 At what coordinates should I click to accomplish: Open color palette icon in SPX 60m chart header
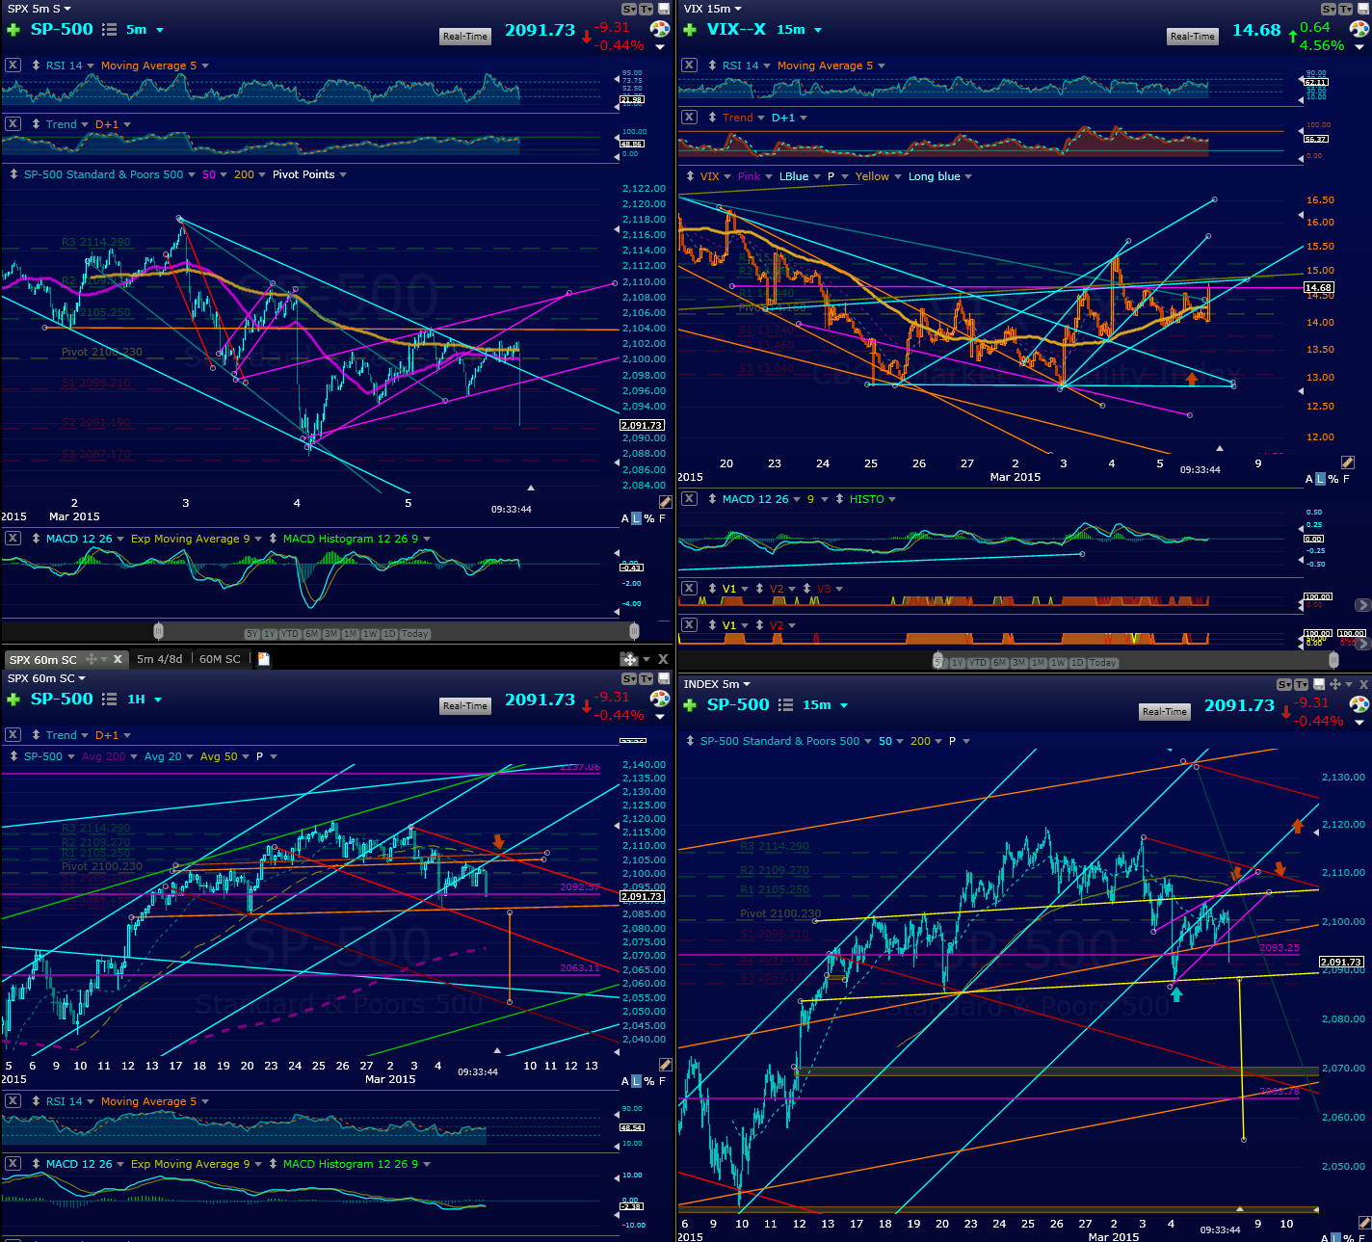(660, 699)
